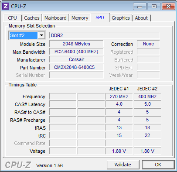Viewport: 177px width, 172px height.
Task: Expand the memory slot dropdown arrow
Action: (x=41, y=35)
